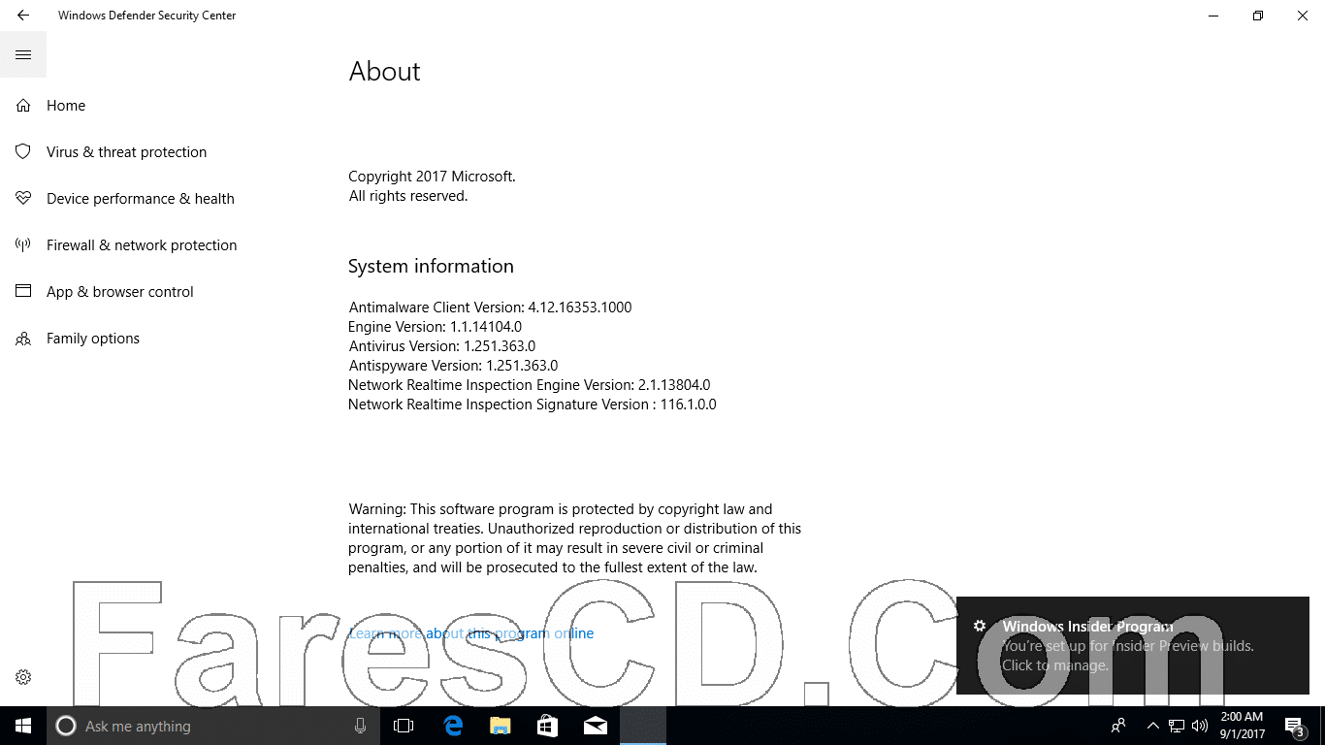This screenshot has height=745, width=1325.
Task: Go to Home in sidebar
Action: coord(66,106)
